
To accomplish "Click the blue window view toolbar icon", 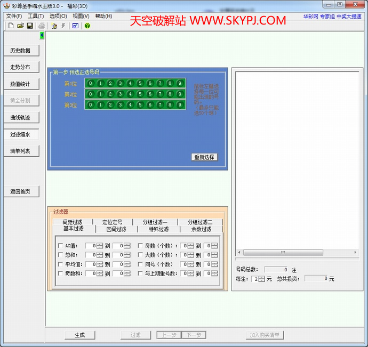I will (x=75, y=26).
